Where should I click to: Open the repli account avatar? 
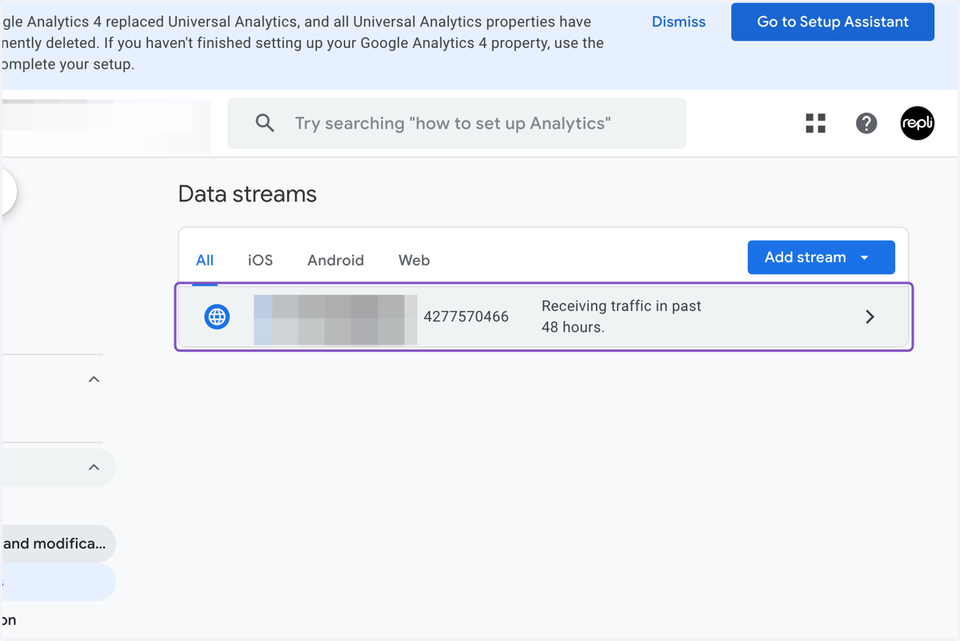(x=917, y=123)
